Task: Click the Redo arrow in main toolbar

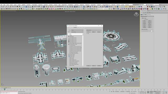Action: pos(4,7)
